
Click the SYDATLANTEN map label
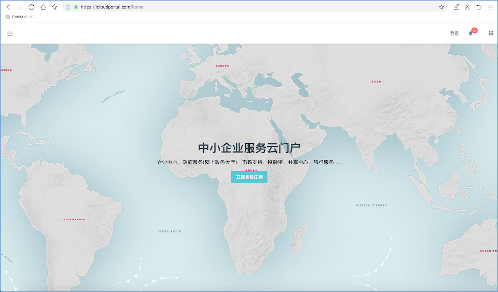[x=170, y=231]
